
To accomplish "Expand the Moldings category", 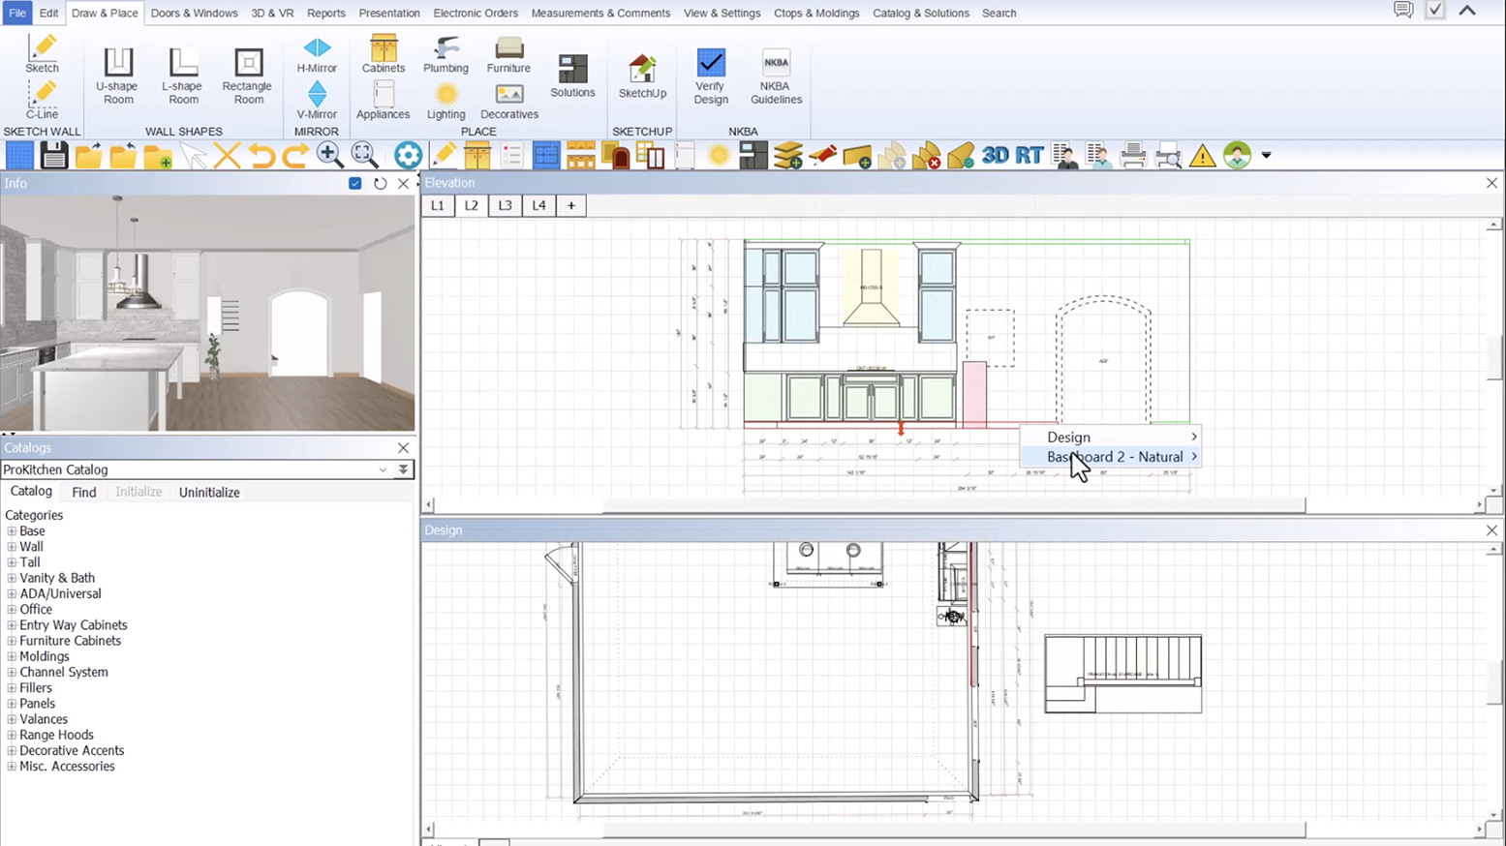I will [x=12, y=656].
